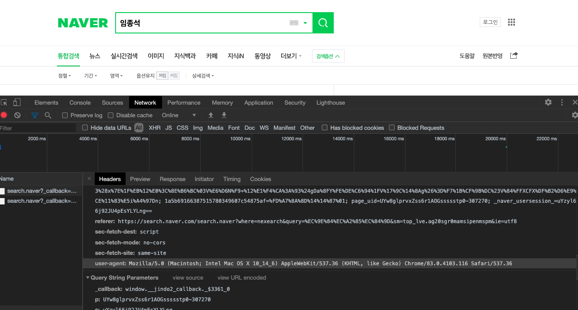Open Online throttling dropdown
Image resolution: width=578 pixels, height=310 pixels.
[x=179, y=115]
